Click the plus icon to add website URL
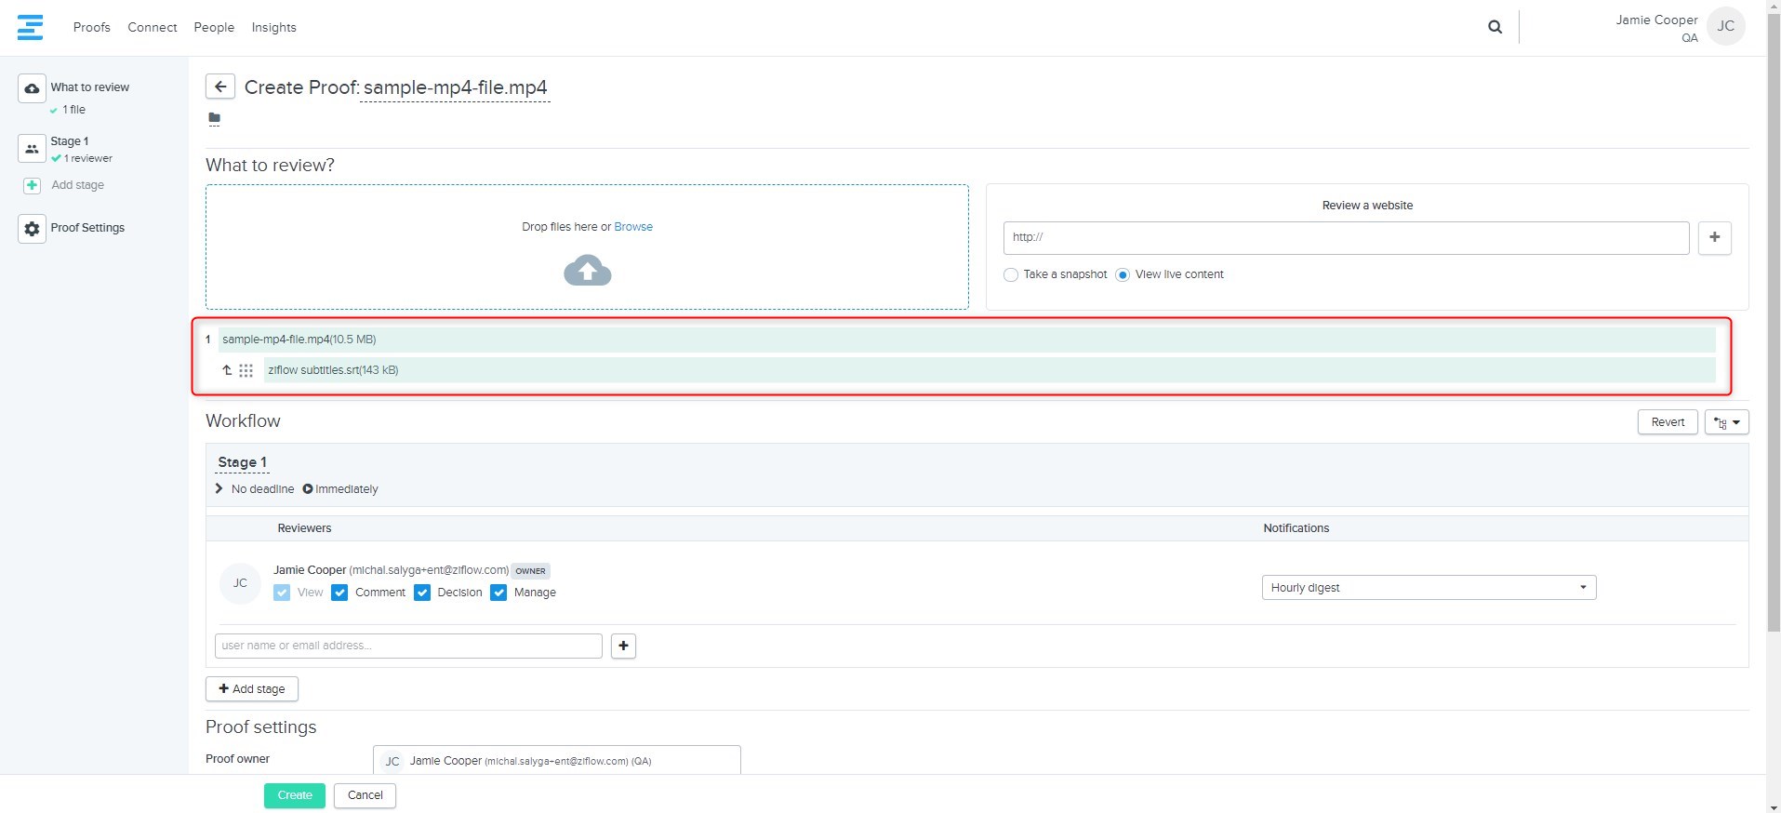Viewport: 1781px width, 813px height. click(1714, 237)
